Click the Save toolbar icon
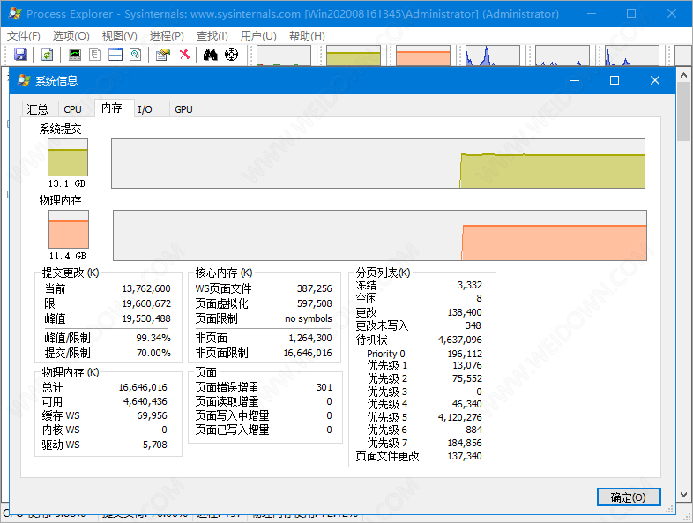 tap(21, 55)
